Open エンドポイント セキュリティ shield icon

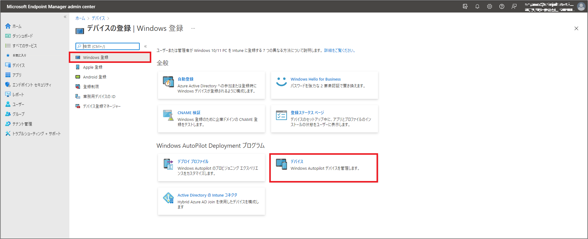[x=8, y=85]
